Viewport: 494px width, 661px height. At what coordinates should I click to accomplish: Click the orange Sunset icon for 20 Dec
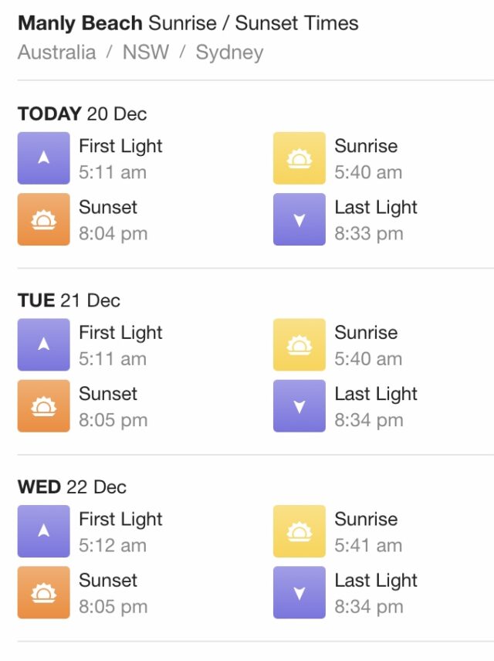43,219
